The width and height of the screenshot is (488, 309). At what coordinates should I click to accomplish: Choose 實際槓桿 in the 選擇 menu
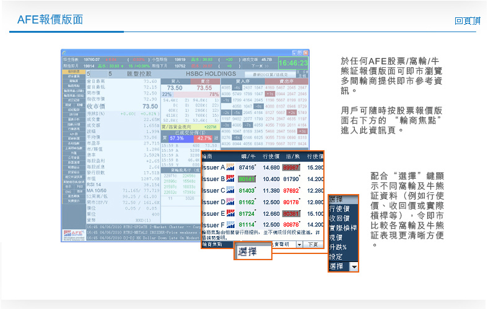(x=342, y=227)
